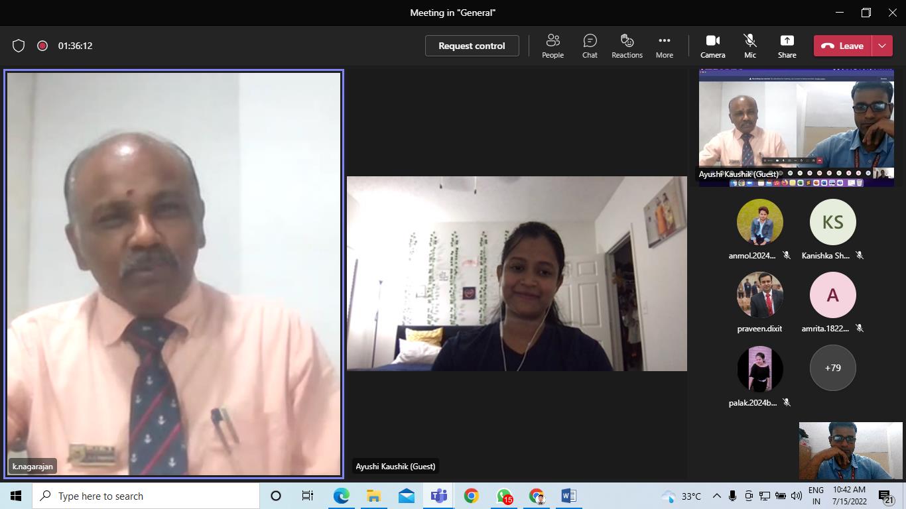Open the Reactions menu

click(627, 46)
